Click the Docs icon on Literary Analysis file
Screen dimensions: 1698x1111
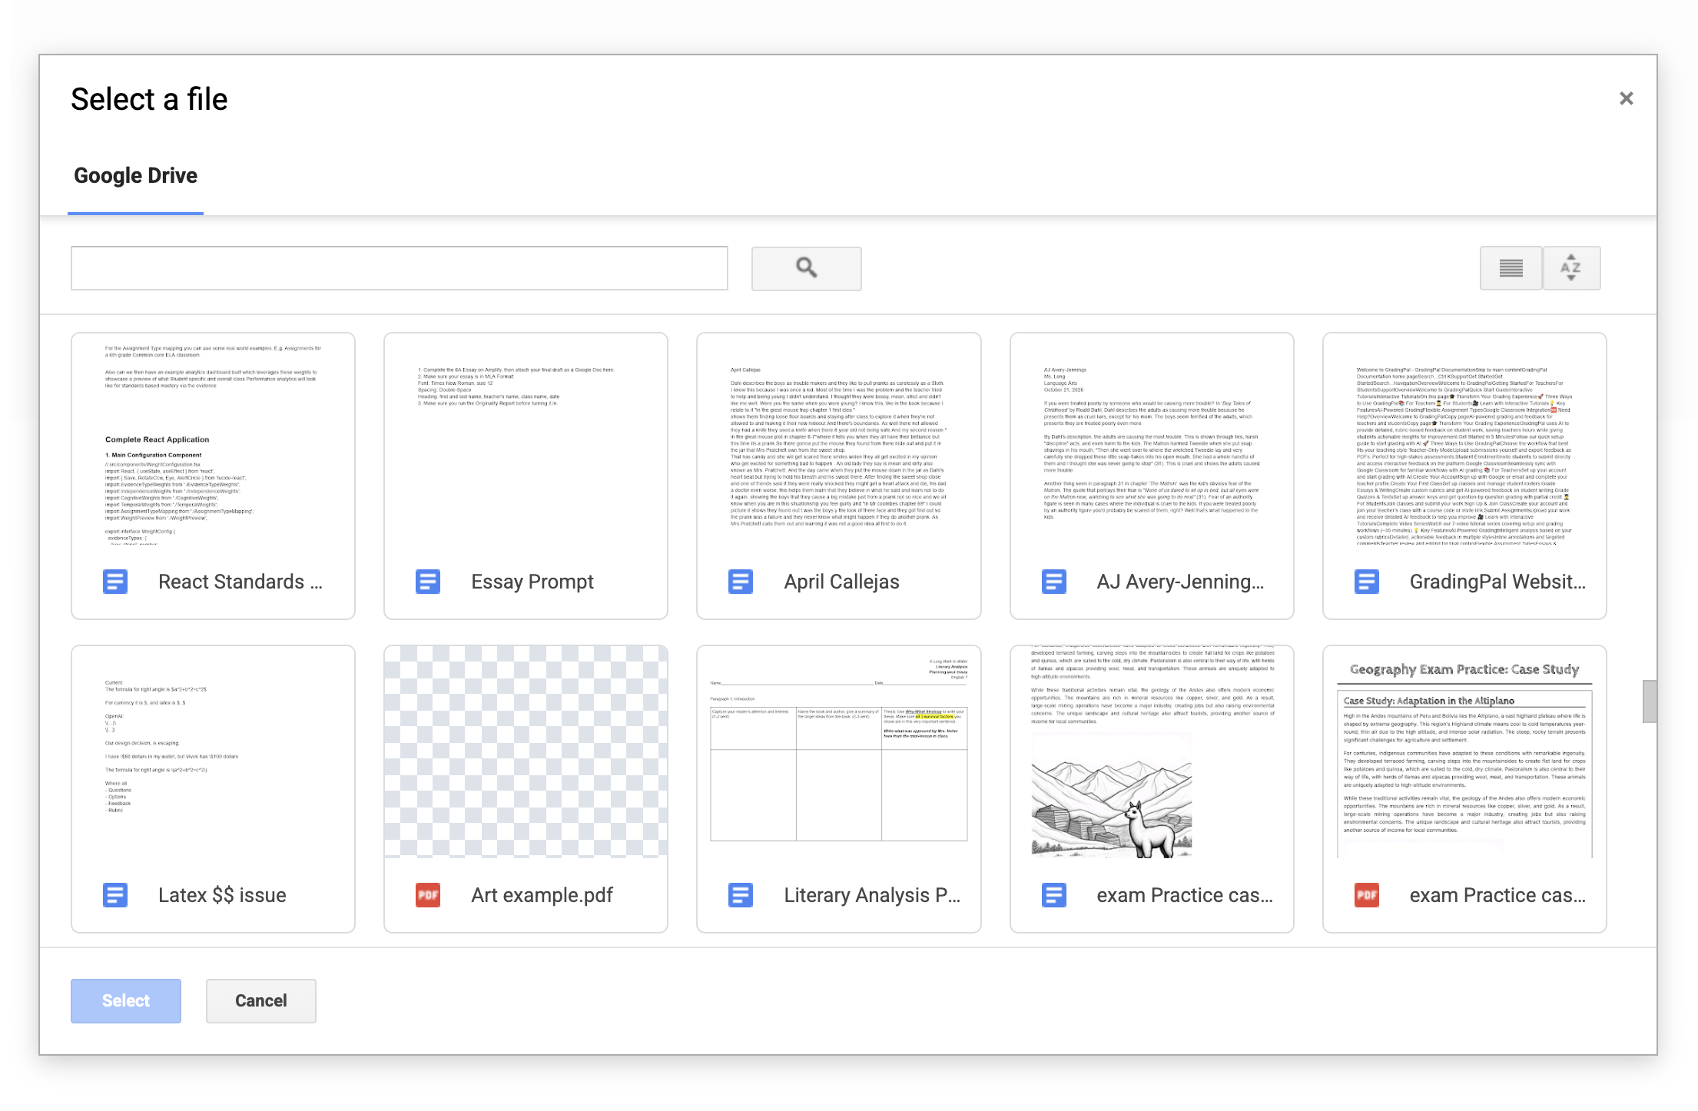click(740, 894)
